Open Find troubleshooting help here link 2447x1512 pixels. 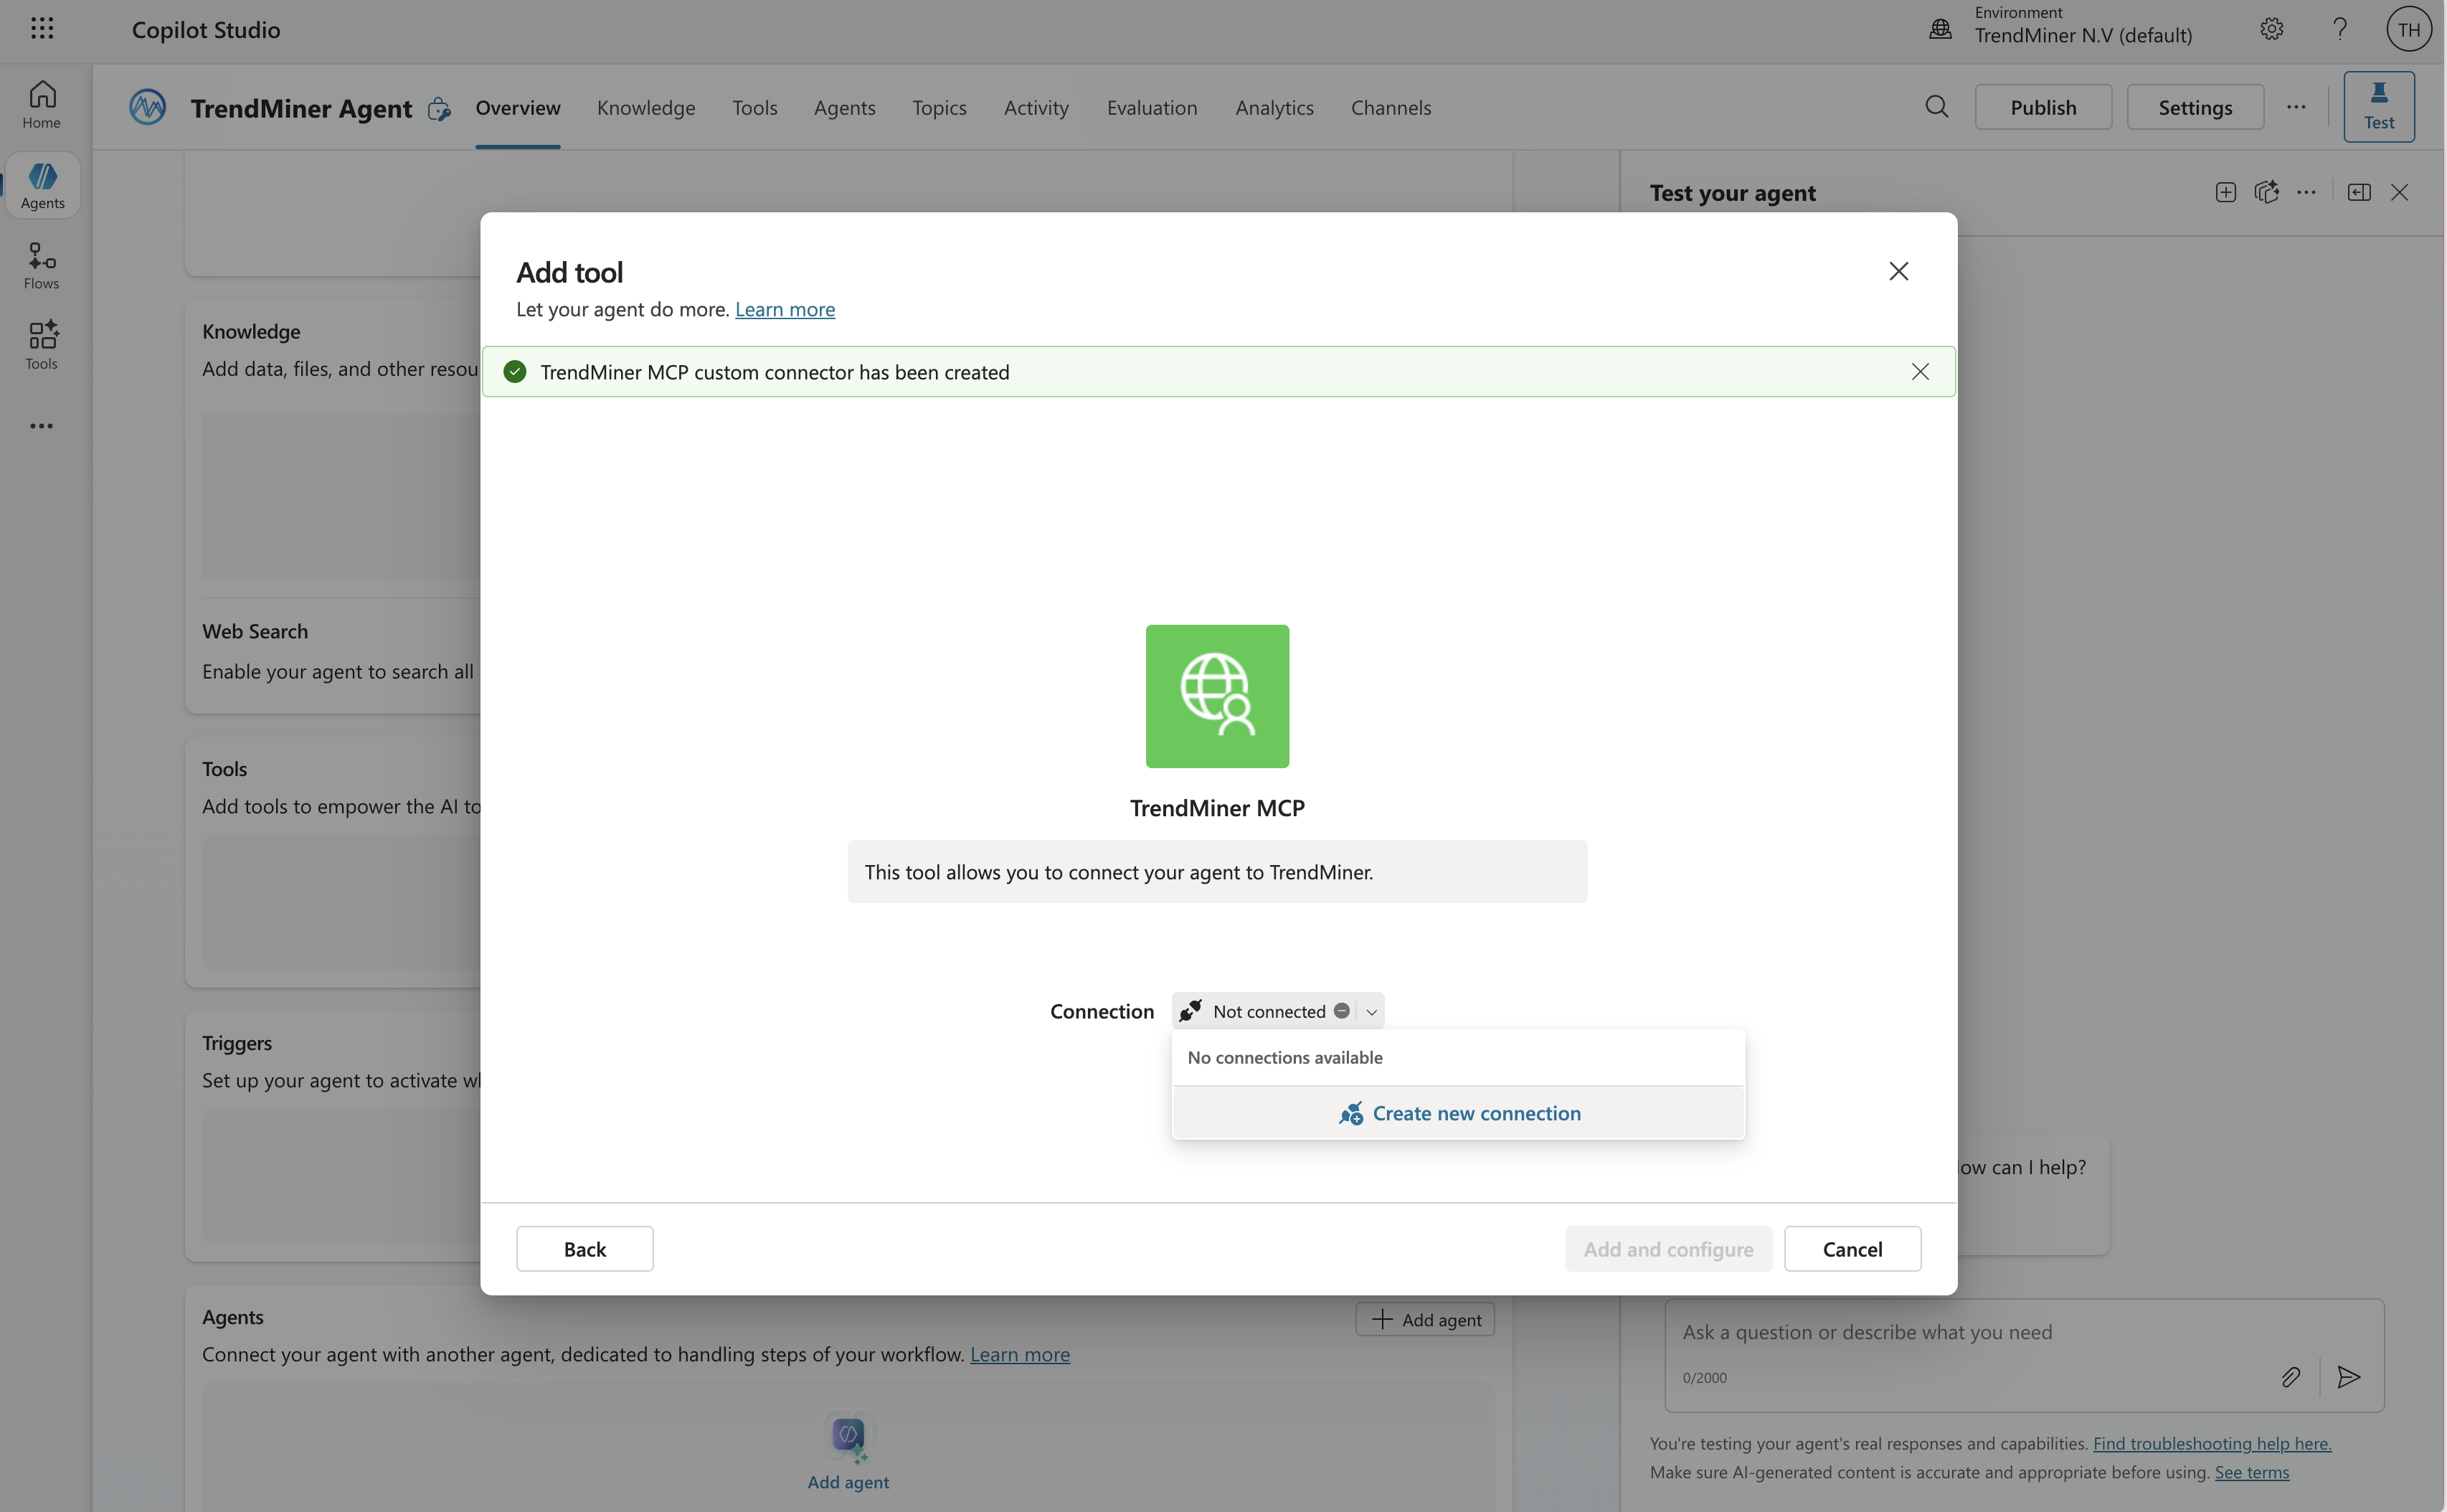tap(2211, 1443)
